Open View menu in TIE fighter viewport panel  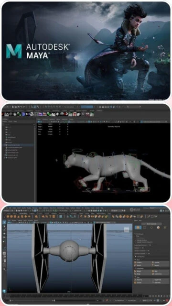click(x=9, y=220)
